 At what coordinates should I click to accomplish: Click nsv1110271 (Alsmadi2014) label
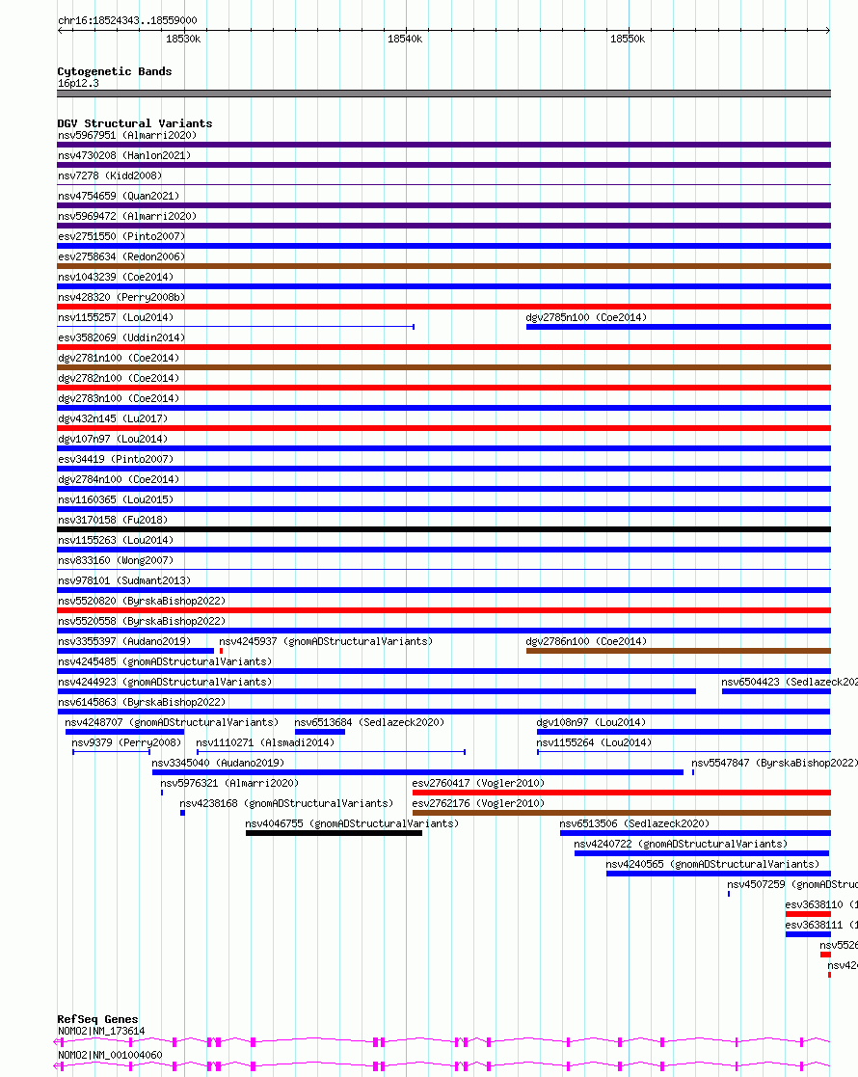pos(265,743)
